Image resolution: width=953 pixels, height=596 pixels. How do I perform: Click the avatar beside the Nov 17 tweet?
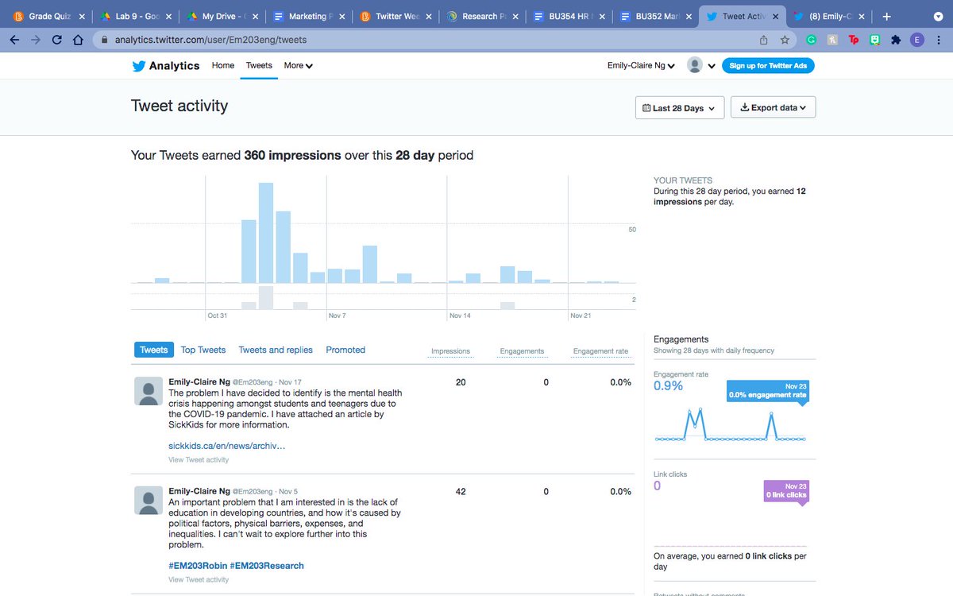click(148, 391)
